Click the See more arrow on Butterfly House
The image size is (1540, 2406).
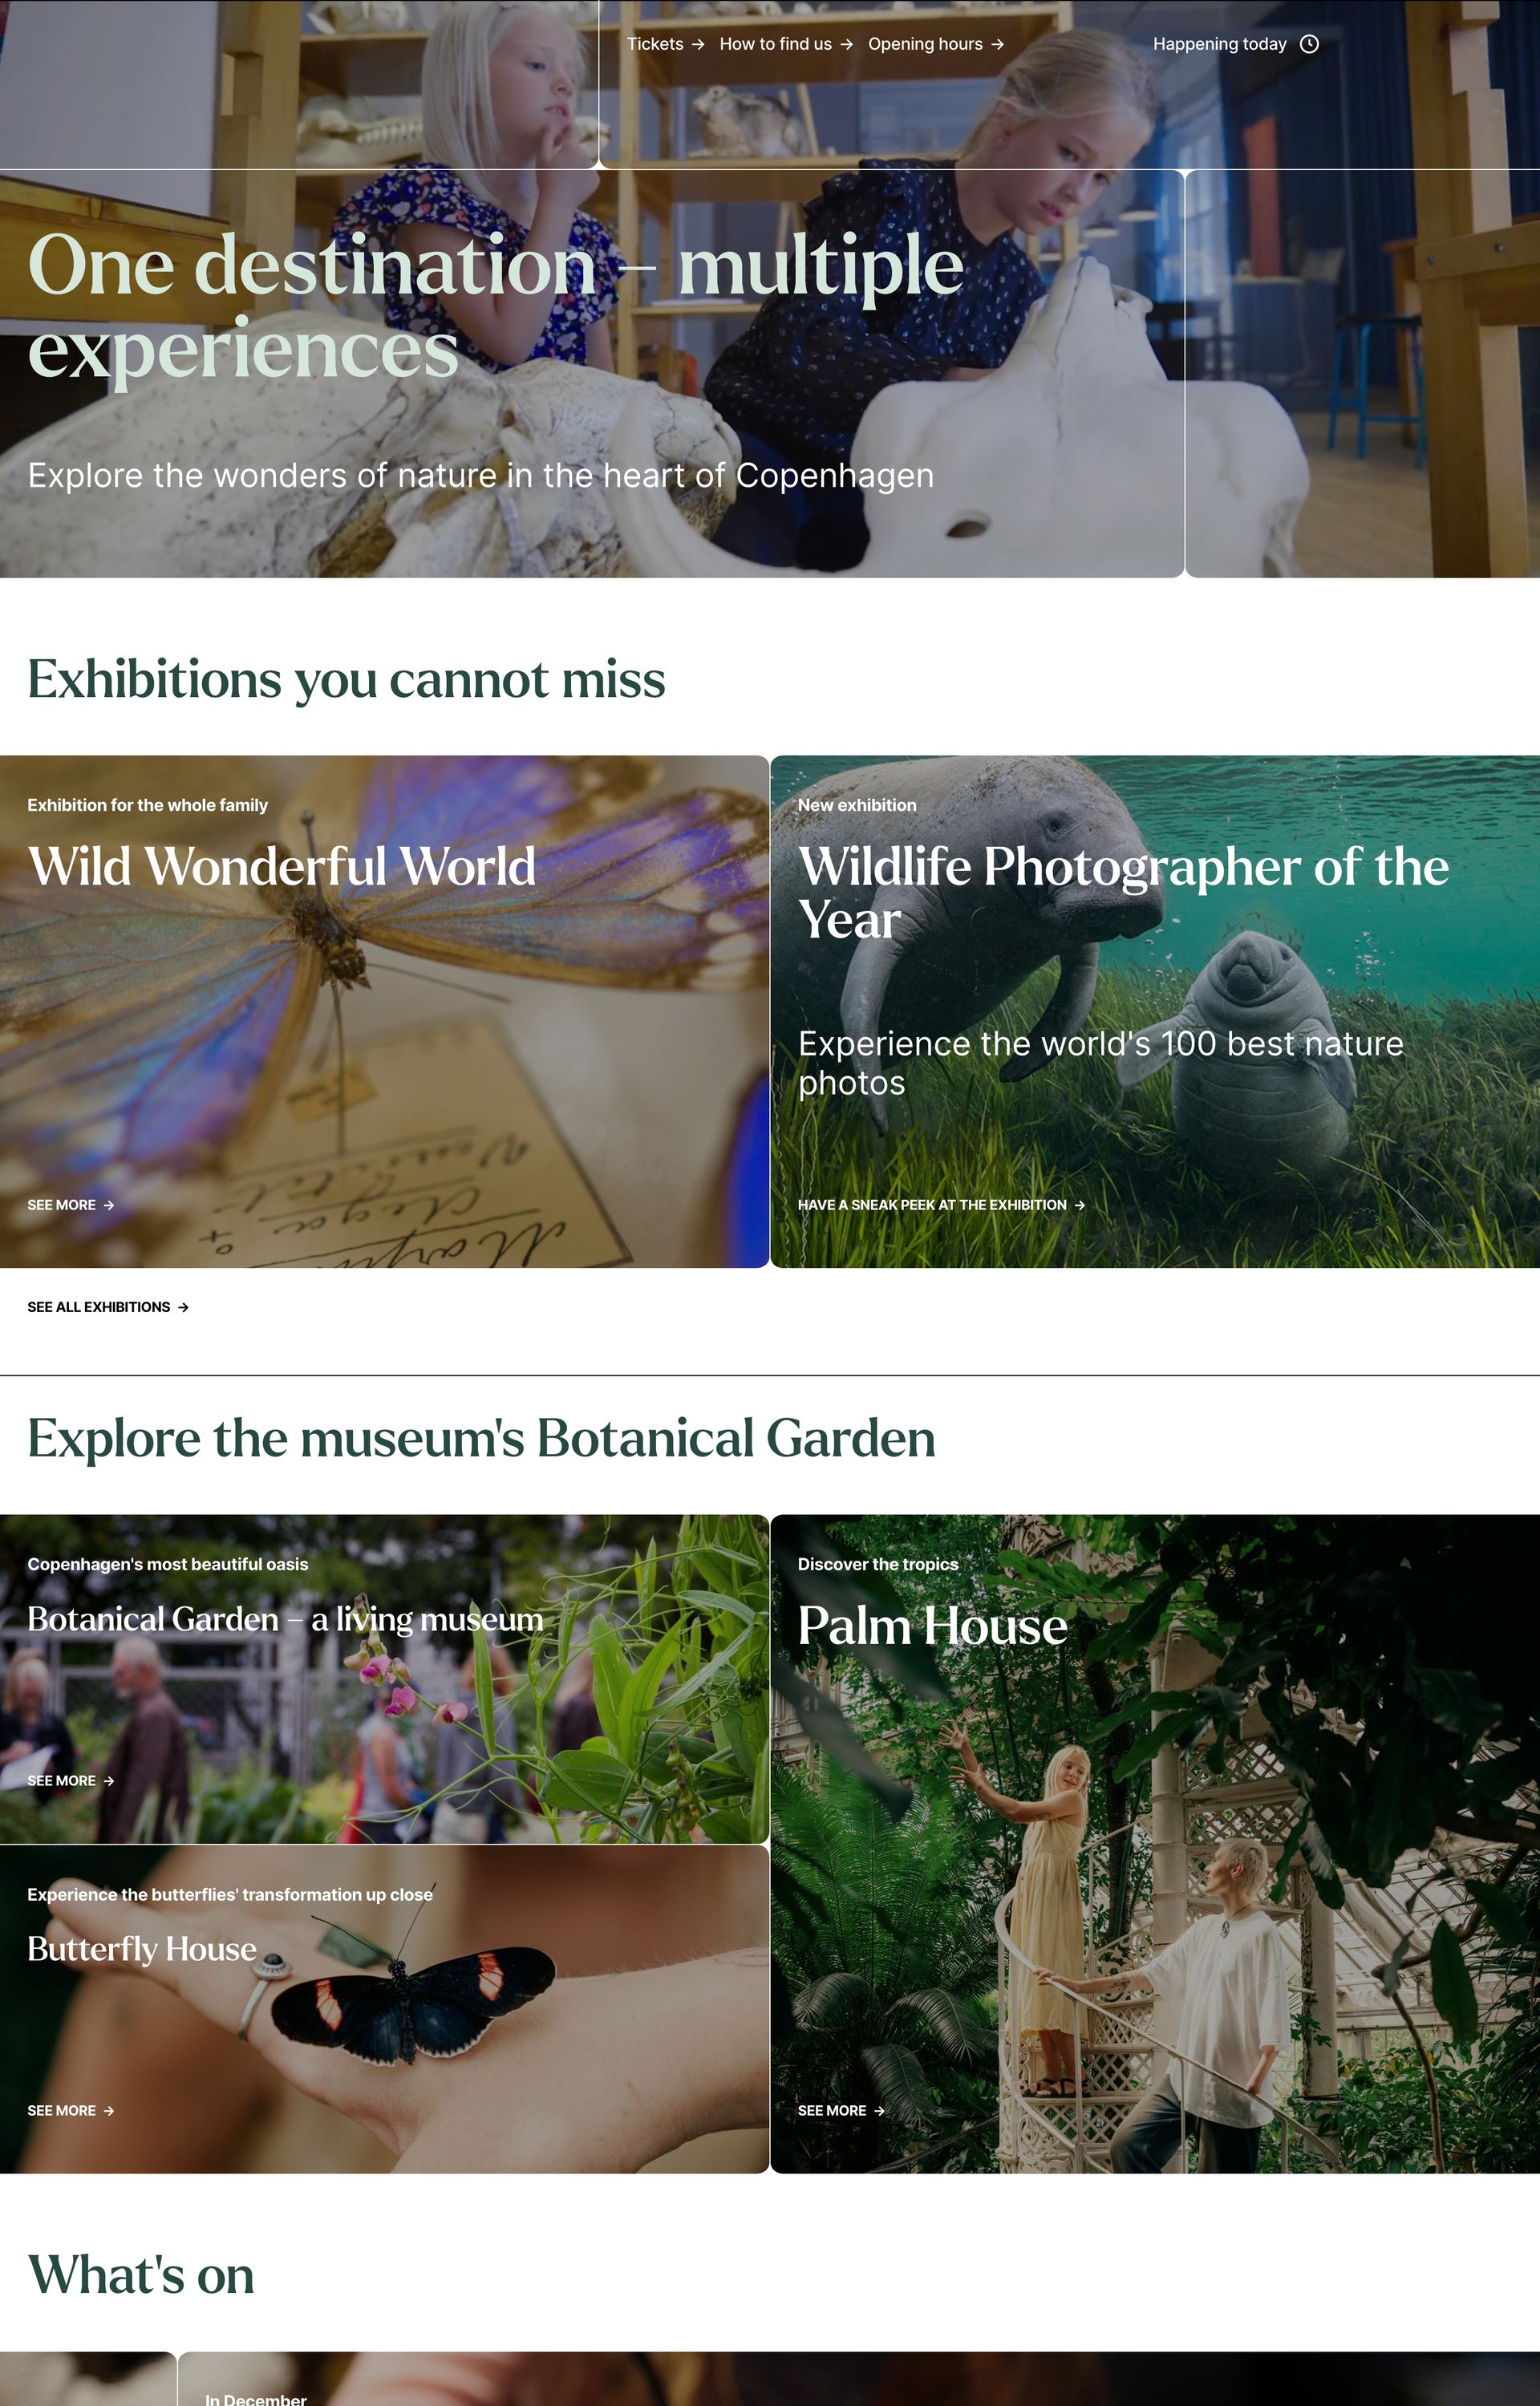109,2111
